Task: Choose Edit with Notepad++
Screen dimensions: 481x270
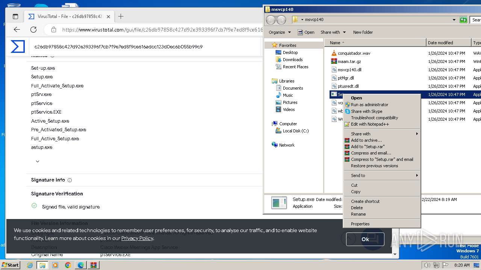Action: (382, 124)
